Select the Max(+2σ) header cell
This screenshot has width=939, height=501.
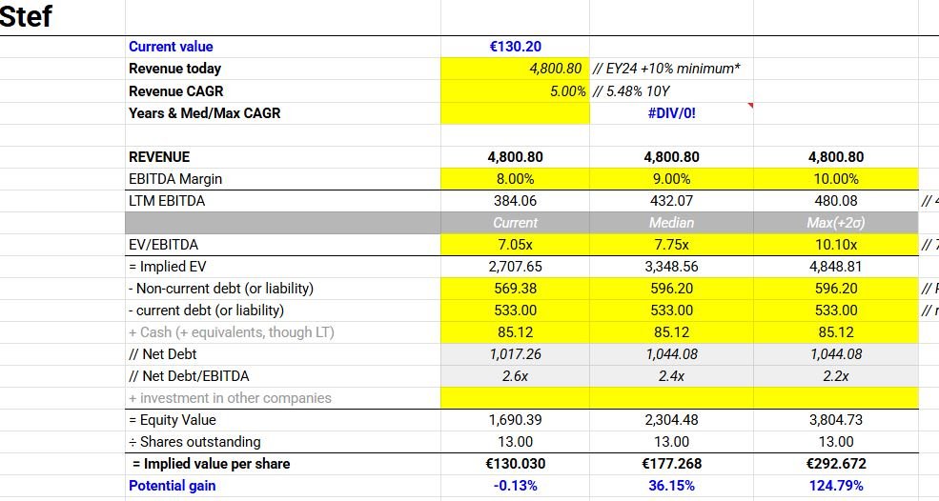835,222
